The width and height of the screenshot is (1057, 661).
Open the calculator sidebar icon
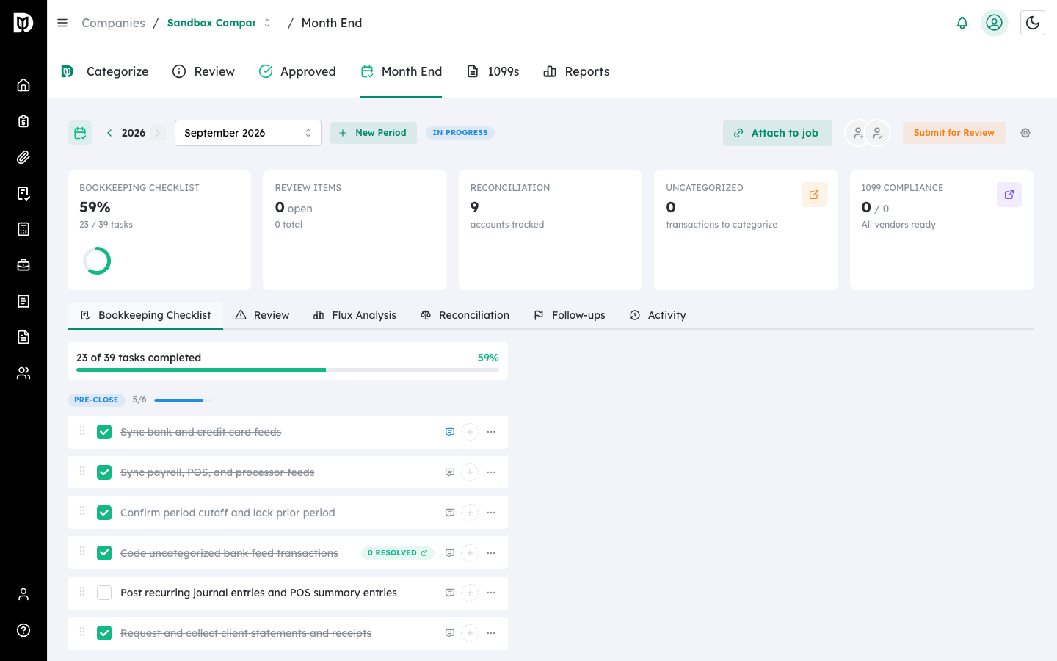tap(23, 229)
